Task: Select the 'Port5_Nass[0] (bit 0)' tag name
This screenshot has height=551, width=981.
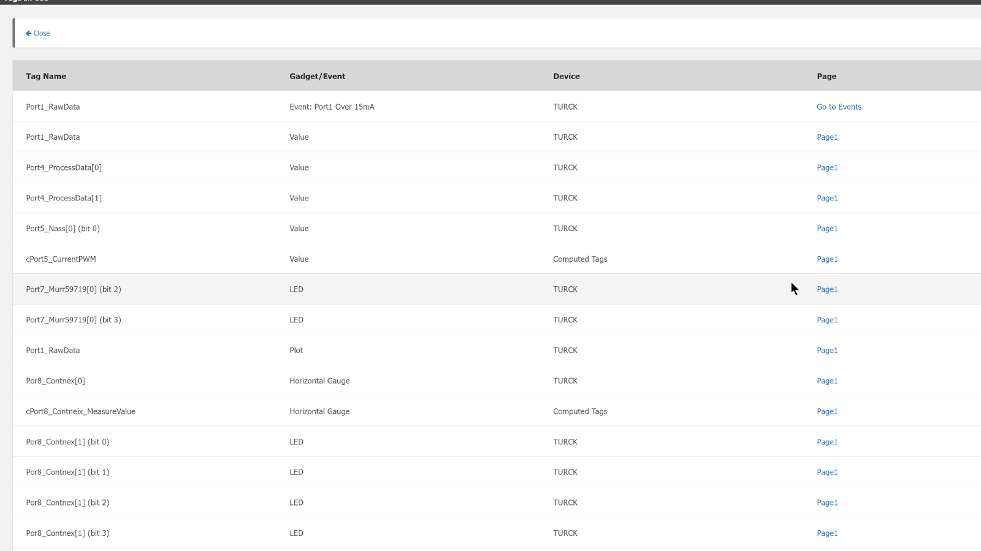Action: (x=63, y=229)
